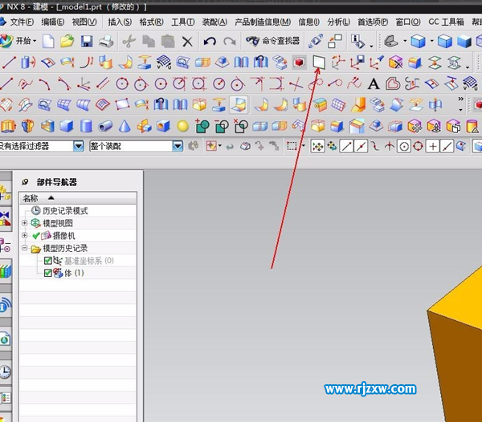The height and width of the screenshot is (422, 482).
Task: Click the Delete X icon
Action: (187, 41)
